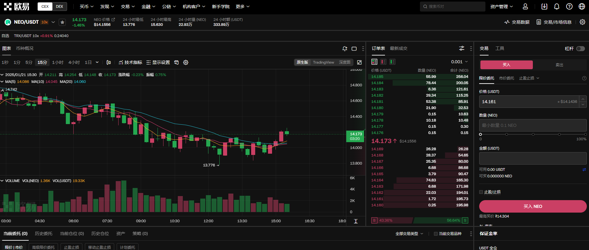Image resolution: width=589 pixels, height=250 pixels.
Task: Click the star favorite icon for NEO/USDT
Action: click(62, 22)
